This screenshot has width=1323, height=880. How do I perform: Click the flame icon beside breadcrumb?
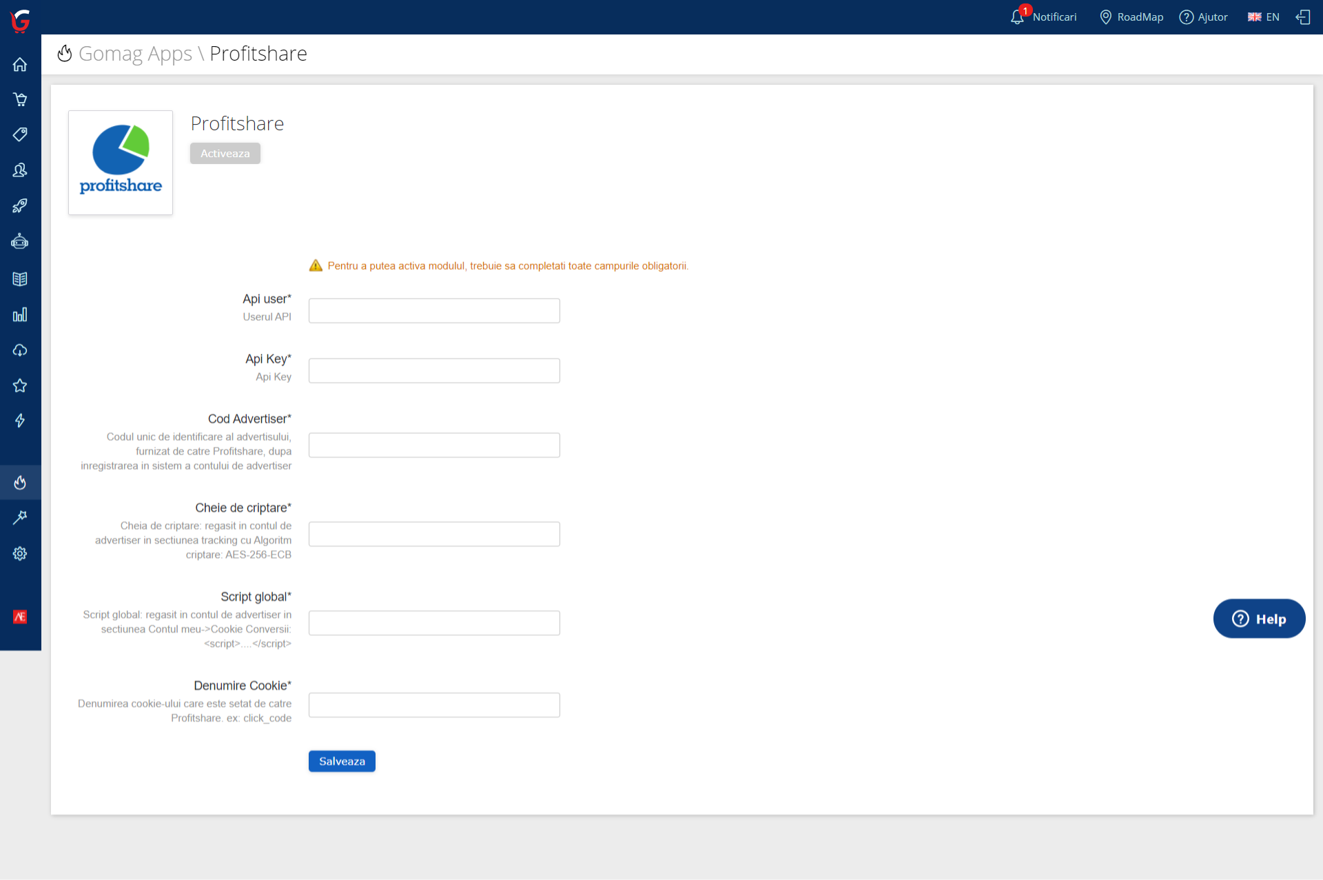coord(65,53)
